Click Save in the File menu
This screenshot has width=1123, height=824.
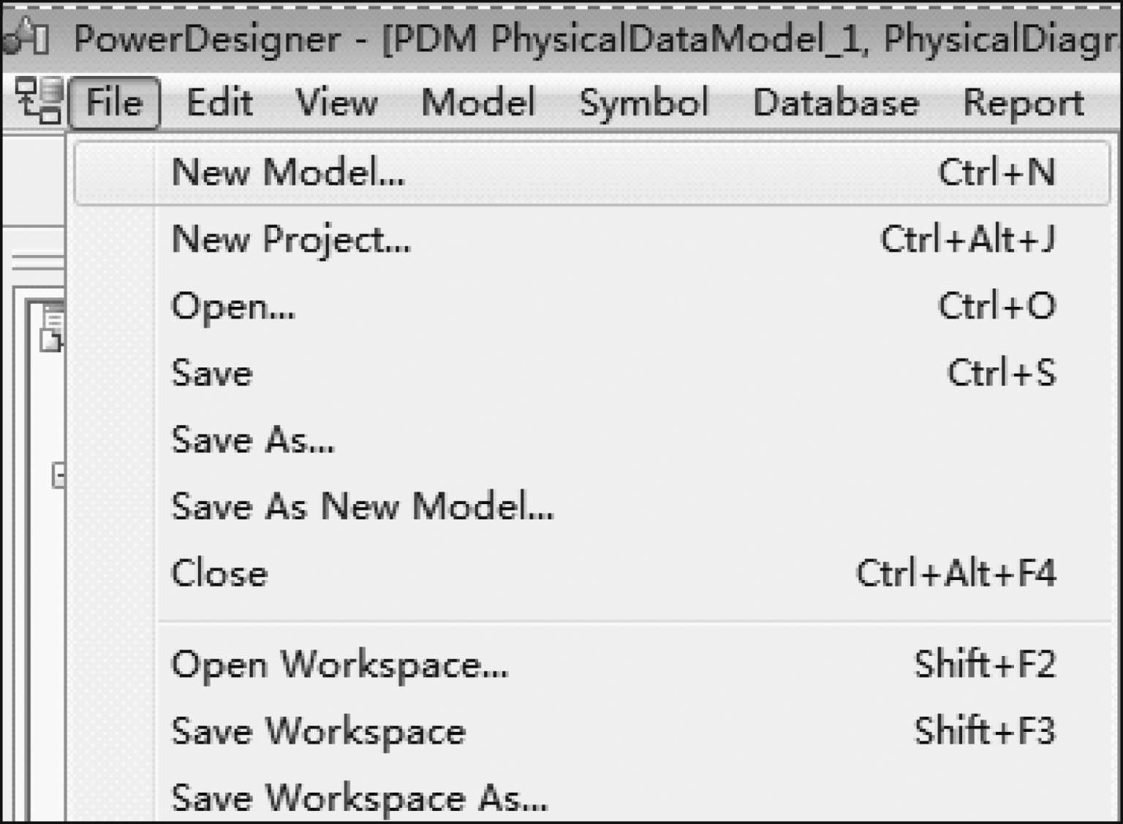click(x=212, y=373)
